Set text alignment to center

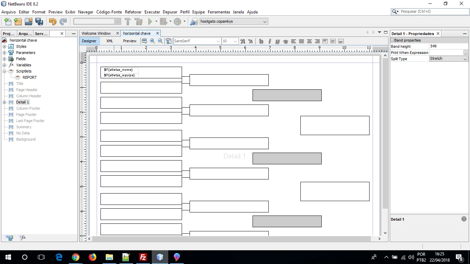[309, 41]
